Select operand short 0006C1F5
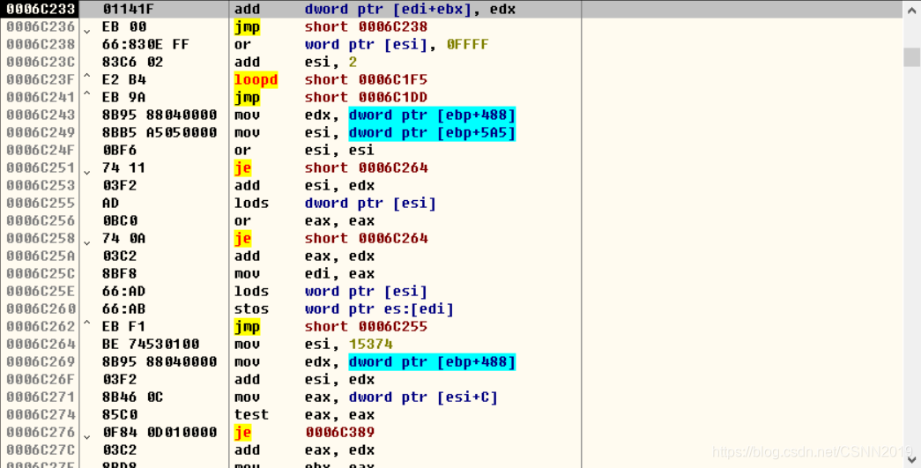The width and height of the screenshot is (921, 468). (x=366, y=80)
